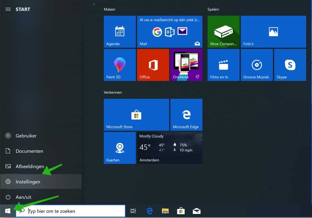Click the small chevron at top of Start
This screenshot has height=218, width=312.
coord(94,4)
